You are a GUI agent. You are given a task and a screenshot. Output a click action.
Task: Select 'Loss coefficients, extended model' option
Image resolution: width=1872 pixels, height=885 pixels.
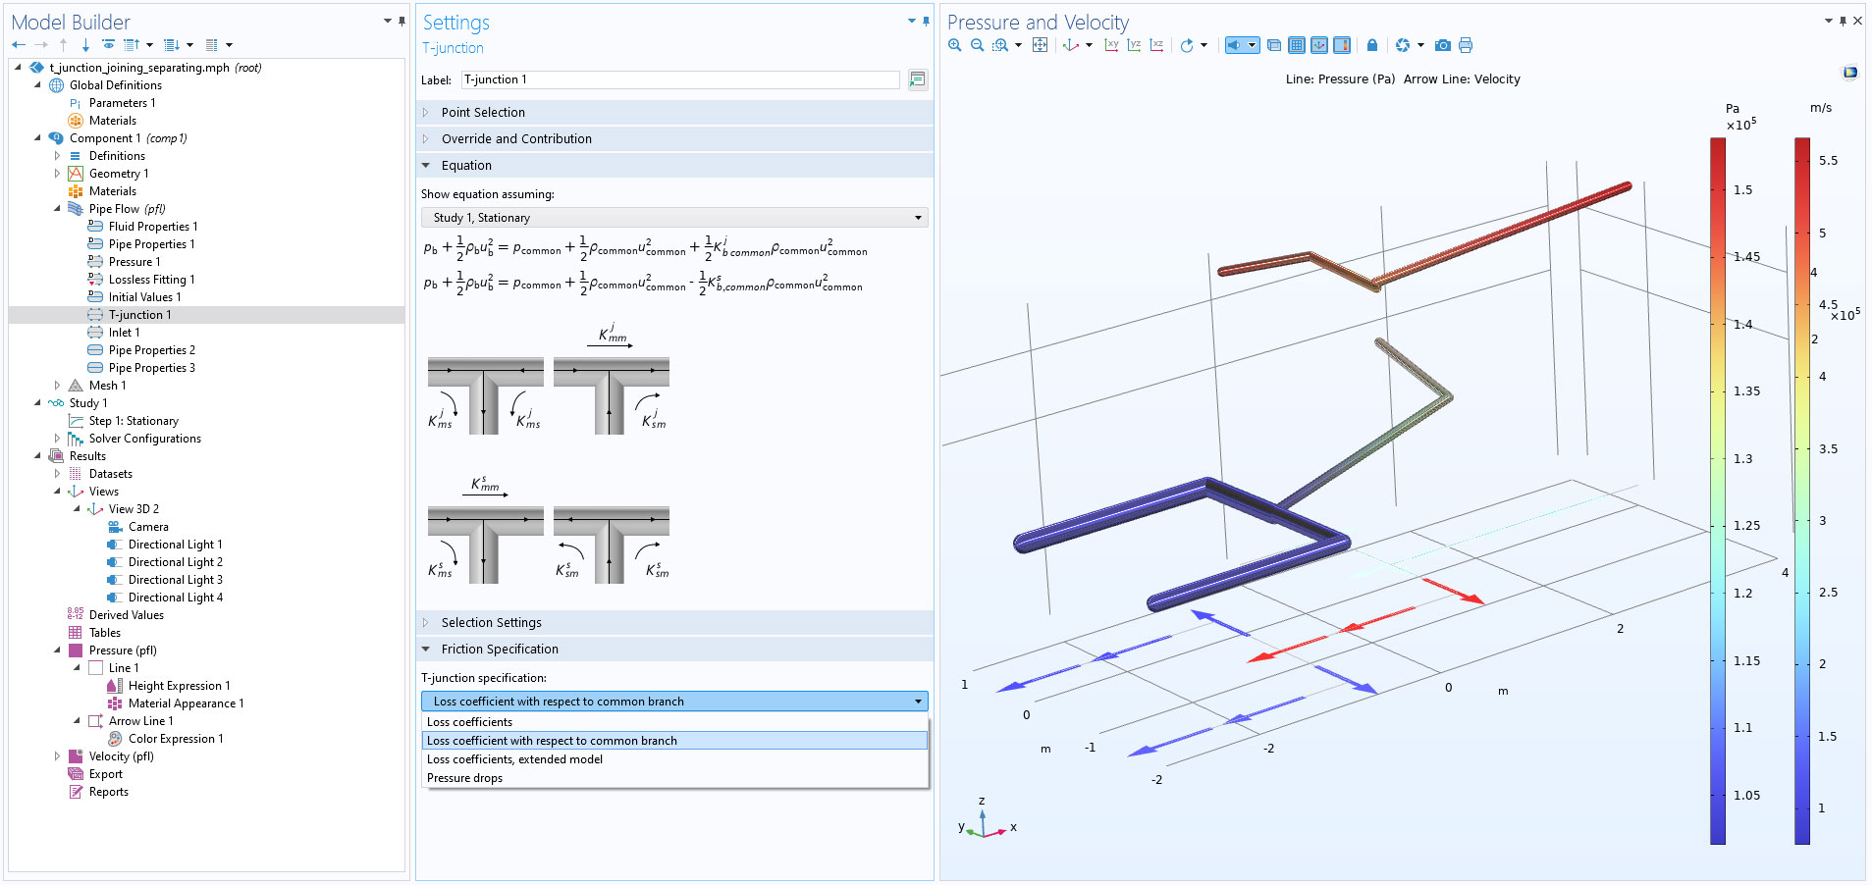pyautogui.click(x=514, y=759)
